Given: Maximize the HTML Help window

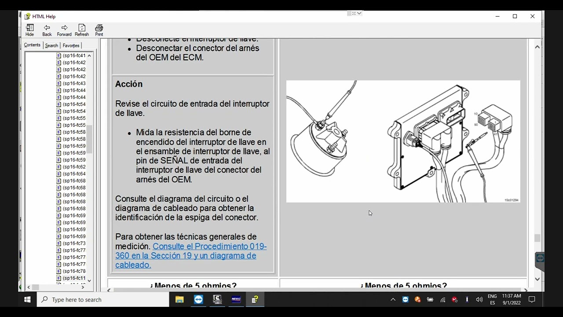Looking at the screenshot, I should pyautogui.click(x=515, y=16).
